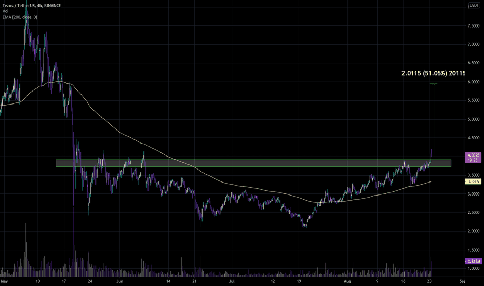The height and width of the screenshot is (286, 484).
Task: Click the 6.0000 price axis label
Action: 474,82
